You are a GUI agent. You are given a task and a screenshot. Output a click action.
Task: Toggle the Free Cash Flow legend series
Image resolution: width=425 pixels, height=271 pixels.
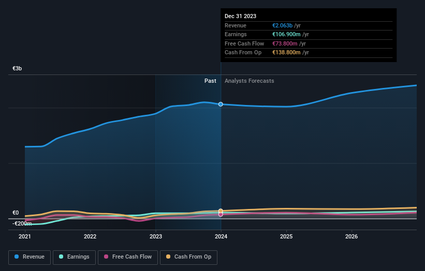tap(128, 257)
